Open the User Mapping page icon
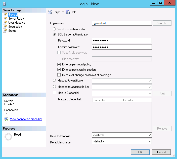The height and width of the screenshot is (159, 177). click(x=5, y=23)
